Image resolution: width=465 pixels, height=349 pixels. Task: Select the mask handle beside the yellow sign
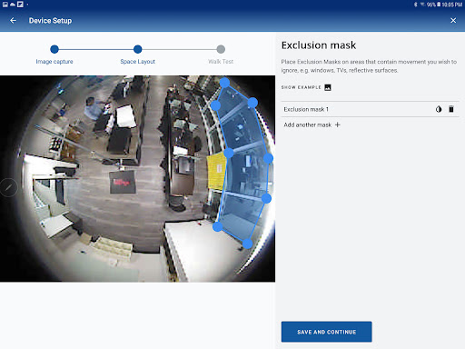[x=229, y=153]
